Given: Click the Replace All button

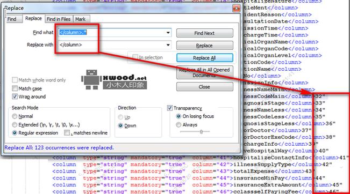Looking at the screenshot, I should (204, 58).
